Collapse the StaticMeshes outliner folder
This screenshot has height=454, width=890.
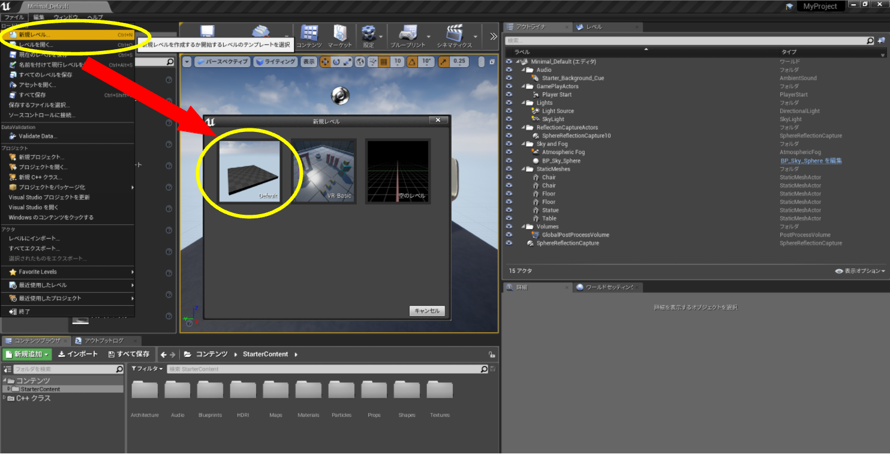pyautogui.click(x=523, y=169)
